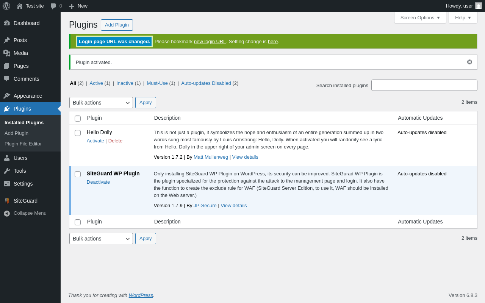Open the Posts menu

click(20, 40)
